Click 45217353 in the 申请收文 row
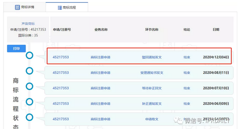Image resolution: width=239 pixels, height=129 pixels. 61,119
